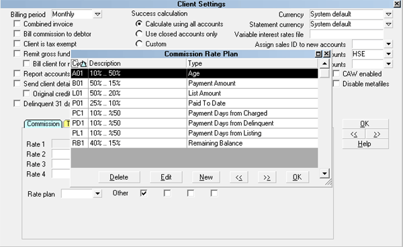The width and height of the screenshot is (403, 247).
Task: Click the Code column sort arrow
Action: tap(83, 64)
